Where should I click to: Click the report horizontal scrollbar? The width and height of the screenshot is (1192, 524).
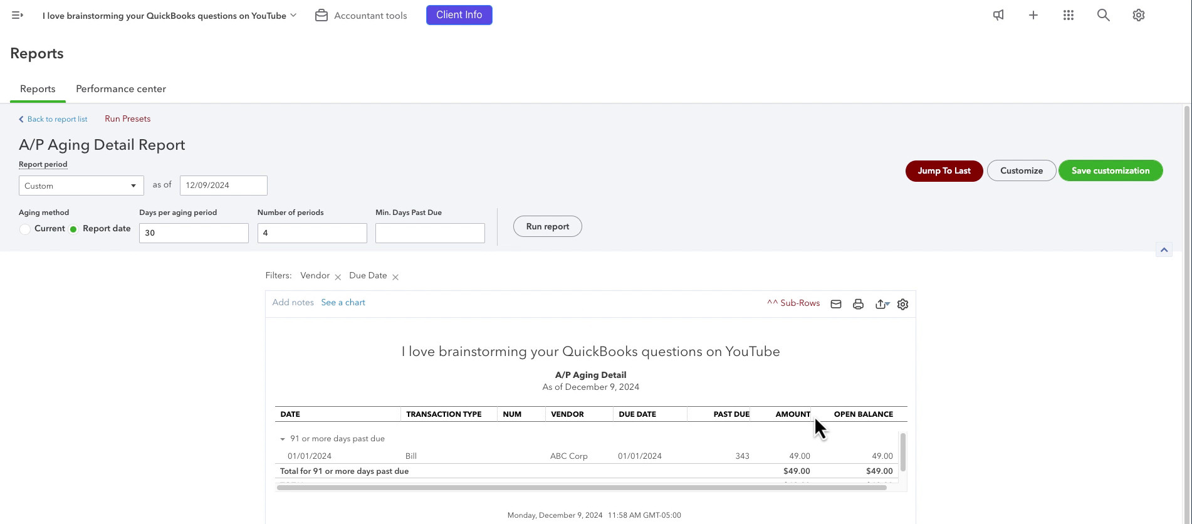pyautogui.click(x=582, y=488)
